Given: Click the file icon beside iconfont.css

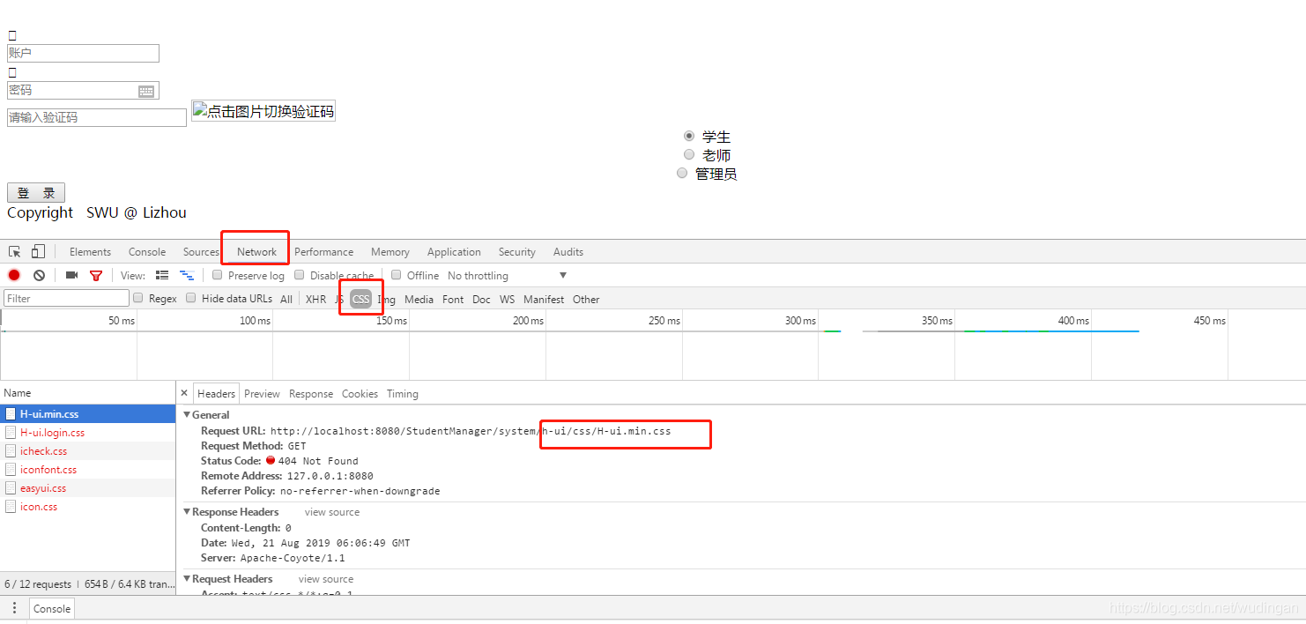Looking at the screenshot, I should click(x=11, y=470).
